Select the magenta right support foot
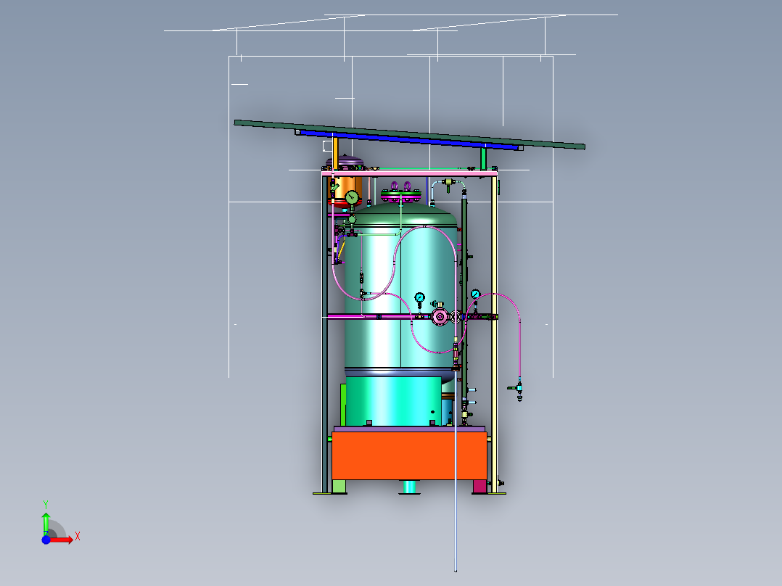This screenshot has width=782, height=586. click(480, 486)
